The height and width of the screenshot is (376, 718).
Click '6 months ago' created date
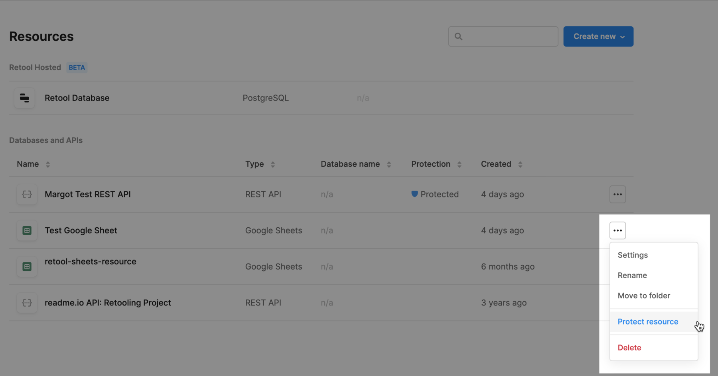pos(507,267)
